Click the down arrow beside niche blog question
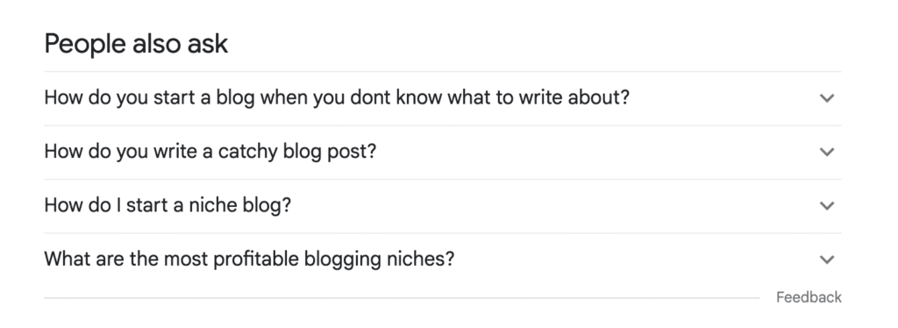This screenshot has height=328, width=898. click(826, 205)
